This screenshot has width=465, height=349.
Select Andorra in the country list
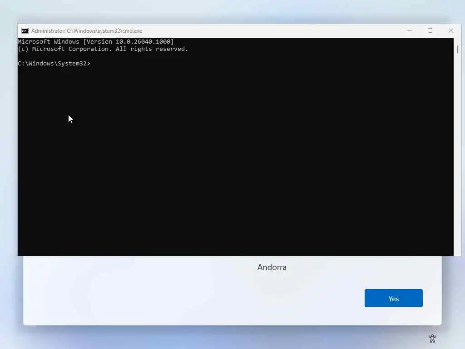[272, 267]
